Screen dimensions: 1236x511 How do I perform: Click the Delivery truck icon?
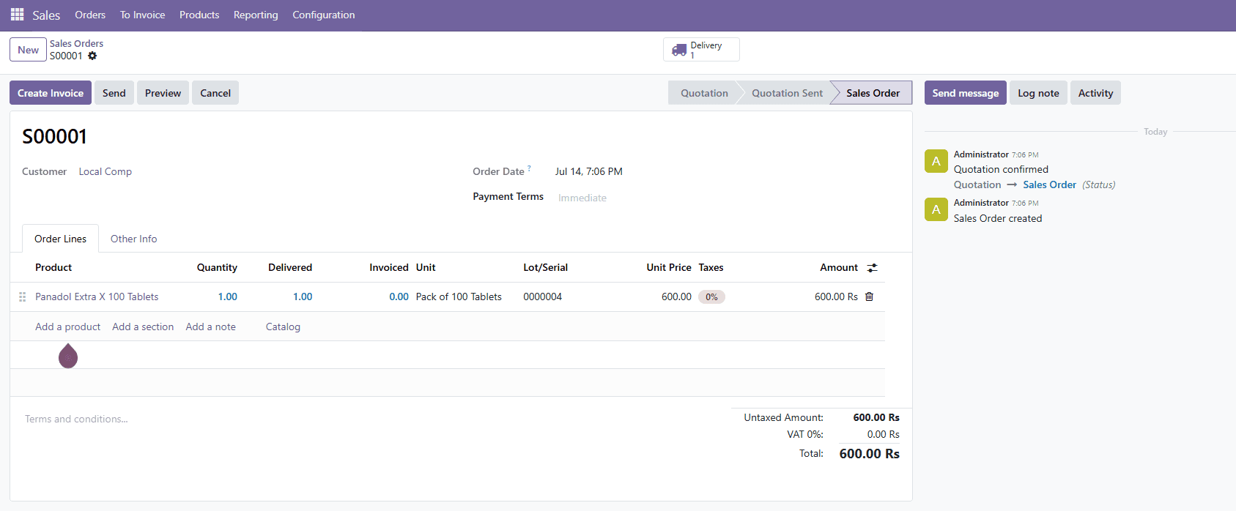679,50
